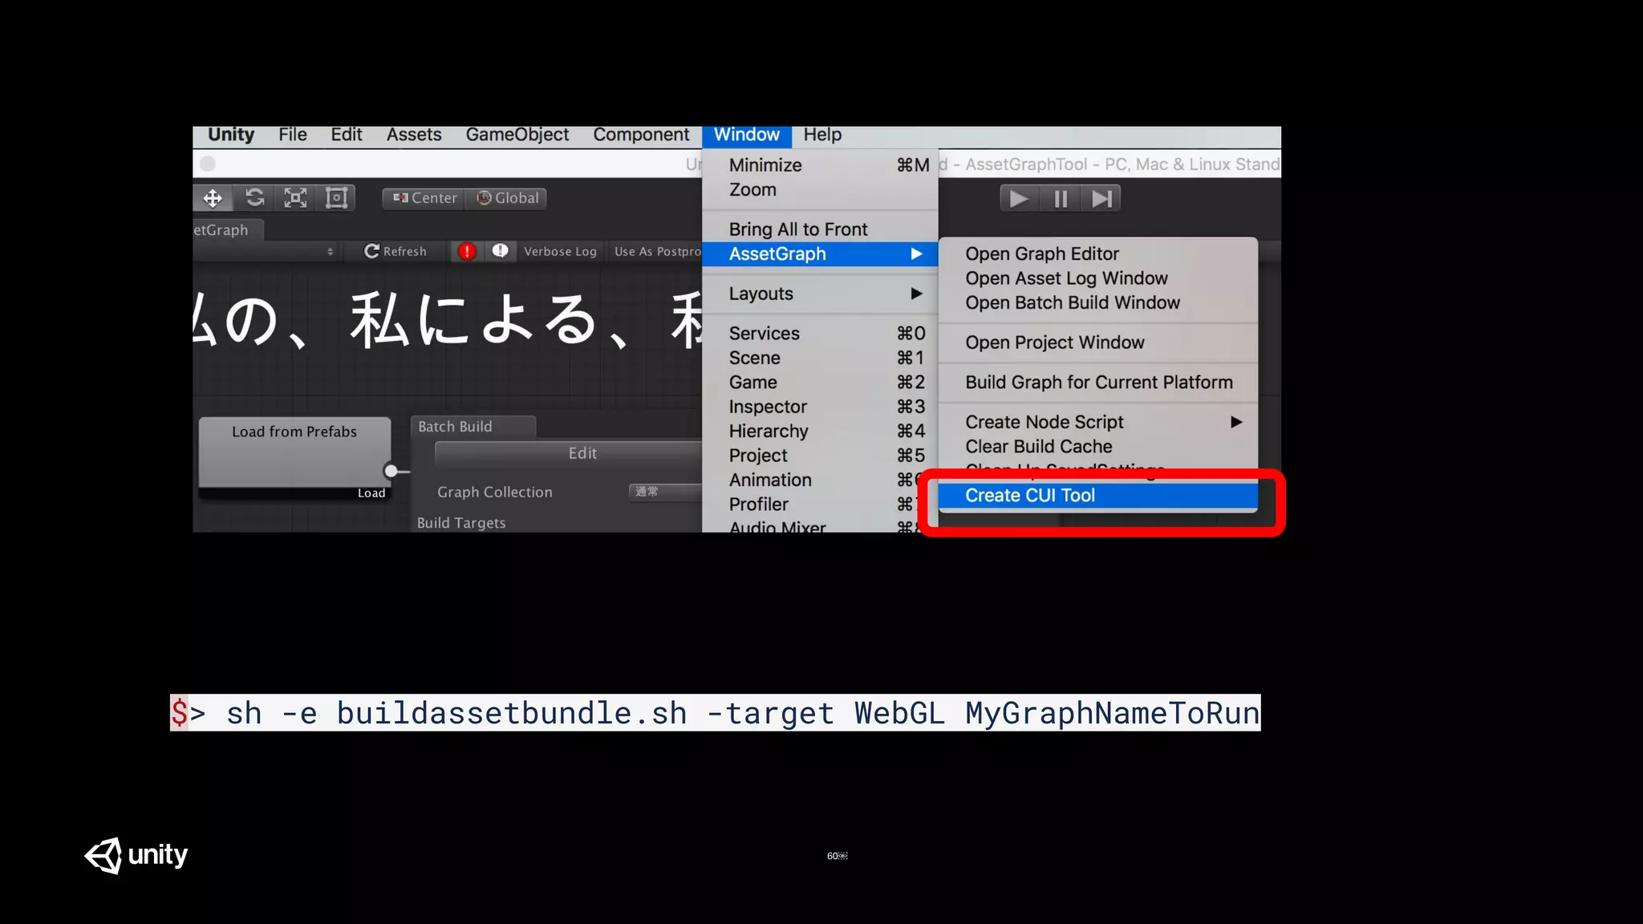
Task: Open the Game window entry
Action: [x=820, y=382]
